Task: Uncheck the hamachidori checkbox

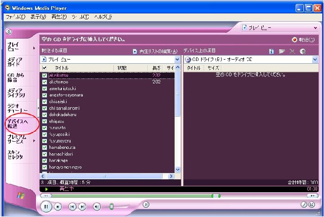Action: pos(45,154)
